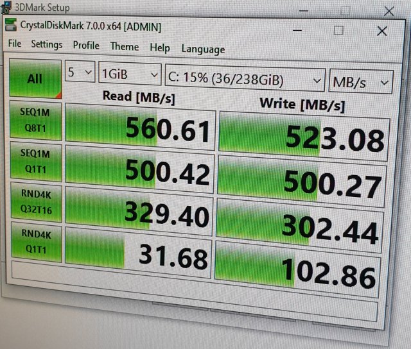Click the 523.08 write result
This screenshot has height=349, width=411.
(304, 137)
